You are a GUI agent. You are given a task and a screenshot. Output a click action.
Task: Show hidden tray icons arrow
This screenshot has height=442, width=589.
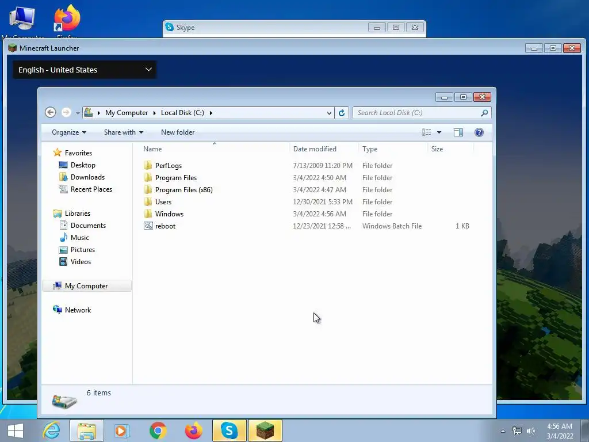pyautogui.click(x=503, y=431)
